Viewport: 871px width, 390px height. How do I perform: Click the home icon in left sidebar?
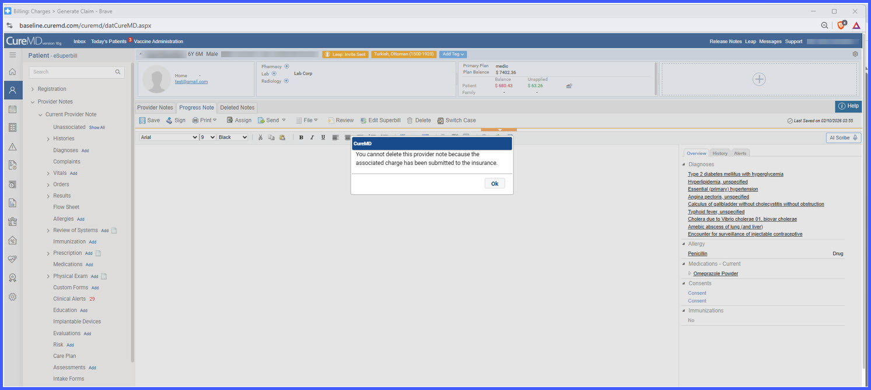(12, 72)
